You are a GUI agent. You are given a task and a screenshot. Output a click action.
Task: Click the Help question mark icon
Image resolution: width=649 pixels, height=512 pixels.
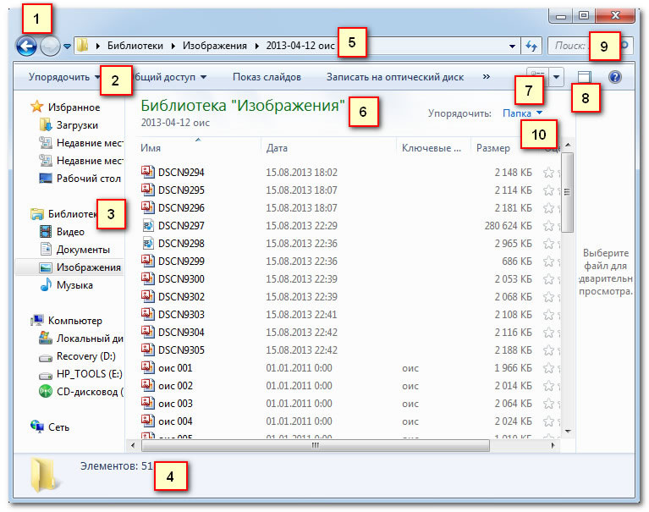point(615,77)
